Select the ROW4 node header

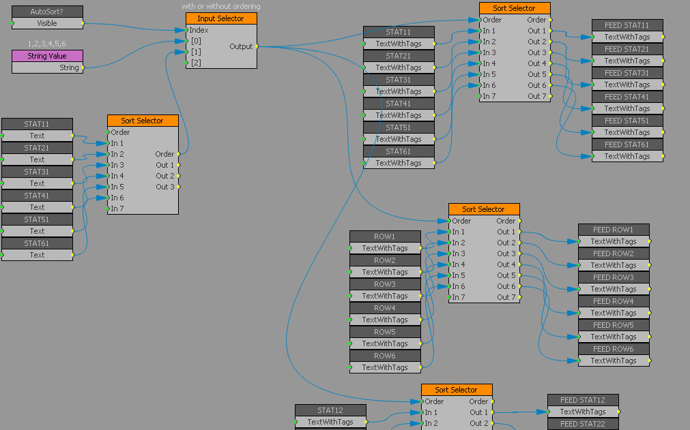385,308
